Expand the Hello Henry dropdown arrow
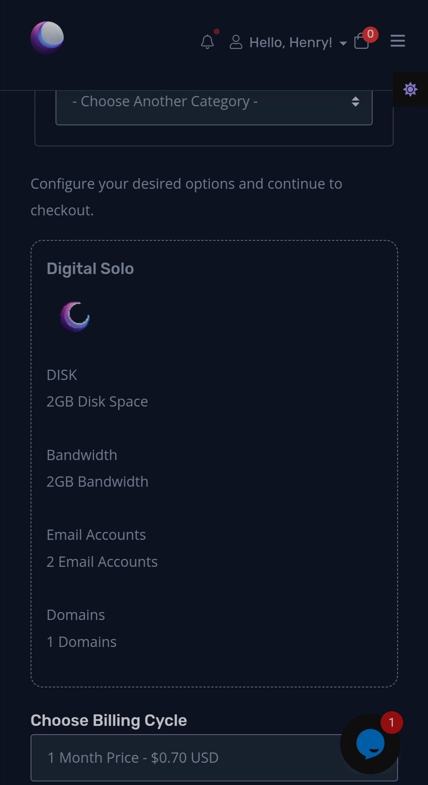This screenshot has height=785, width=428. click(343, 44)
